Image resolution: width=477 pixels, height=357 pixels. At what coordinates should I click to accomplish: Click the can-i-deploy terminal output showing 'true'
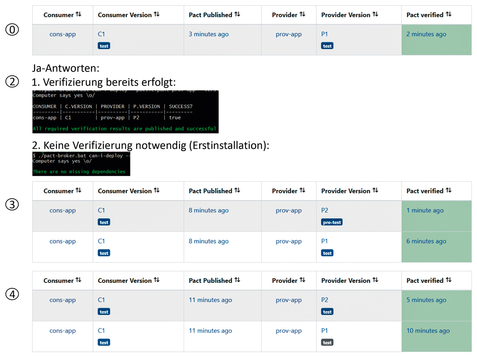[x=175, y=118]
